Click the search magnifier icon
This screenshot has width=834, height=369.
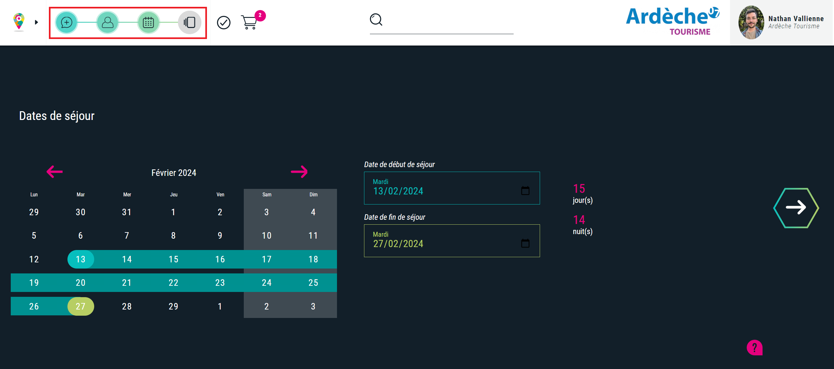click(x=376, y=20)
